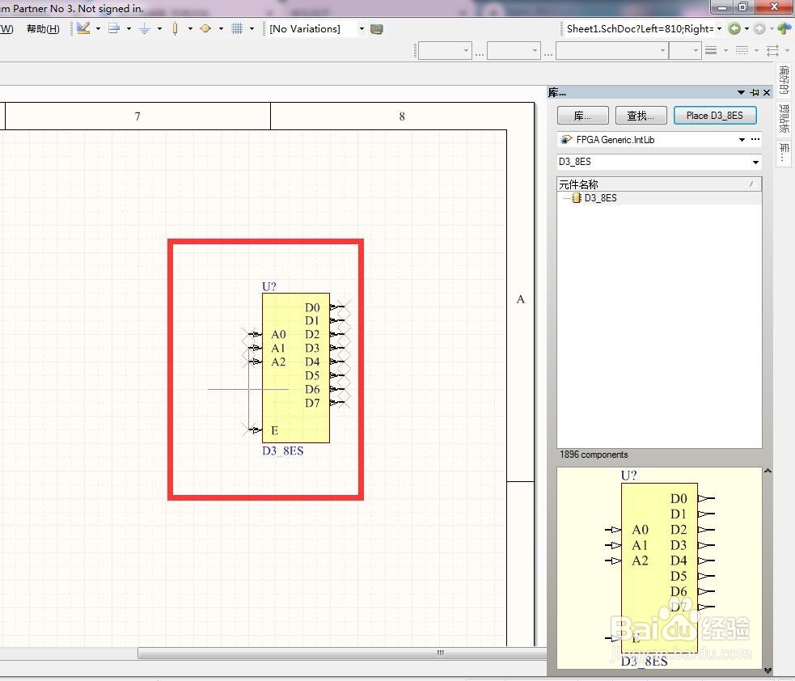Select D3_8ES in the component list
Viewport: 795px width, 681px height.
click(x=600, y=198)
